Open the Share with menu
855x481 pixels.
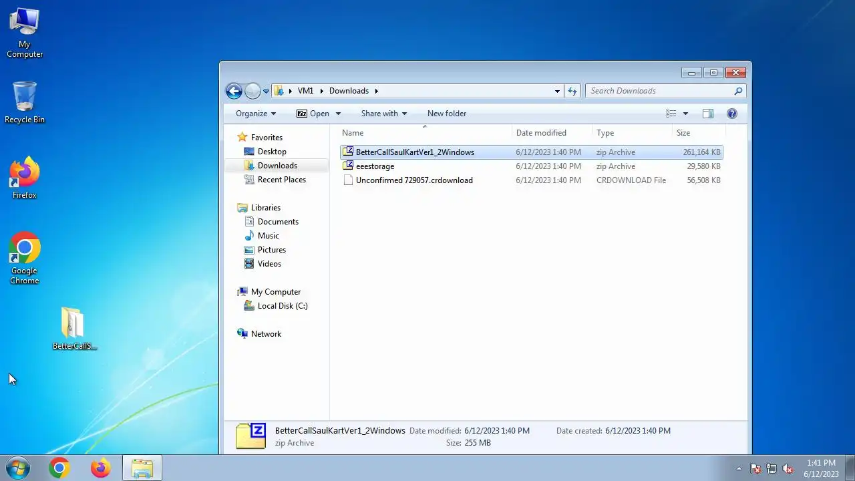tap(384, 114)
